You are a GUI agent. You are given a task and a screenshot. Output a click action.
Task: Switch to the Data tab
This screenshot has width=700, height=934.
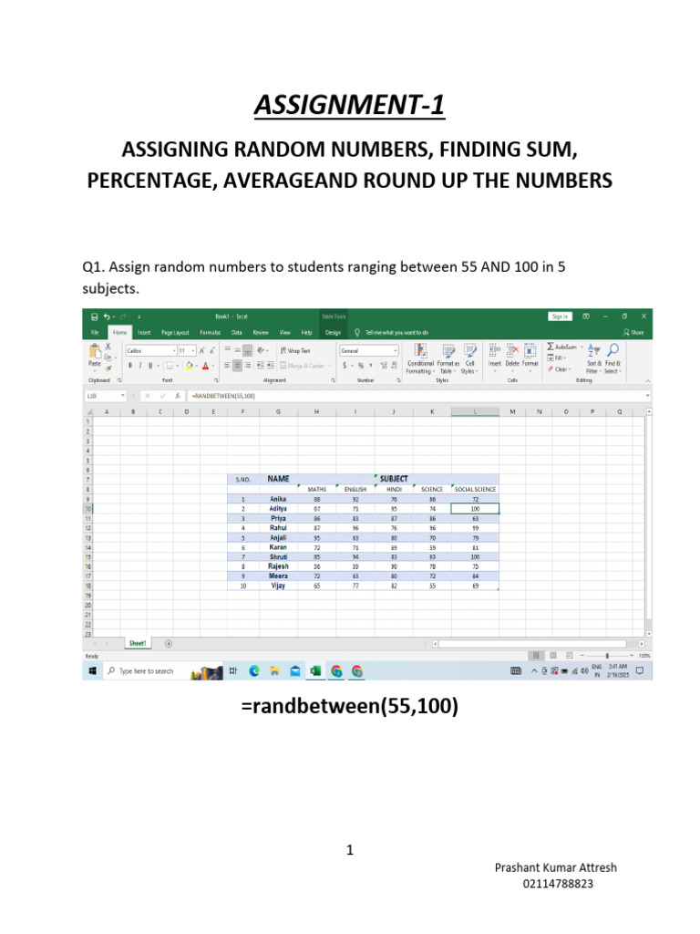tap(236, 332)
